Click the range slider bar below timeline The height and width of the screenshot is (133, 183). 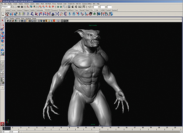(59, 132)
